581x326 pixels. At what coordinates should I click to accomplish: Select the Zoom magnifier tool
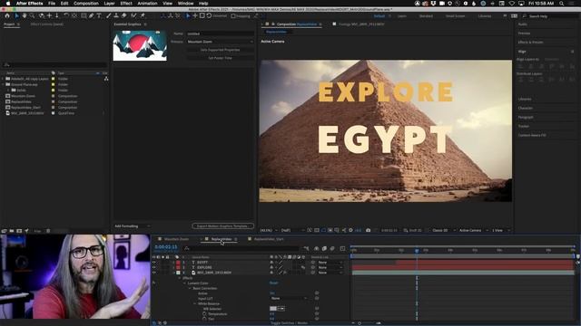33,16
